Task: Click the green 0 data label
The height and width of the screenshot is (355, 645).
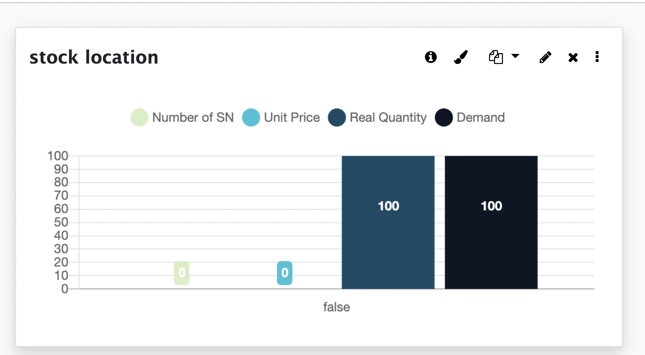Action: click(x=182, y=273)
